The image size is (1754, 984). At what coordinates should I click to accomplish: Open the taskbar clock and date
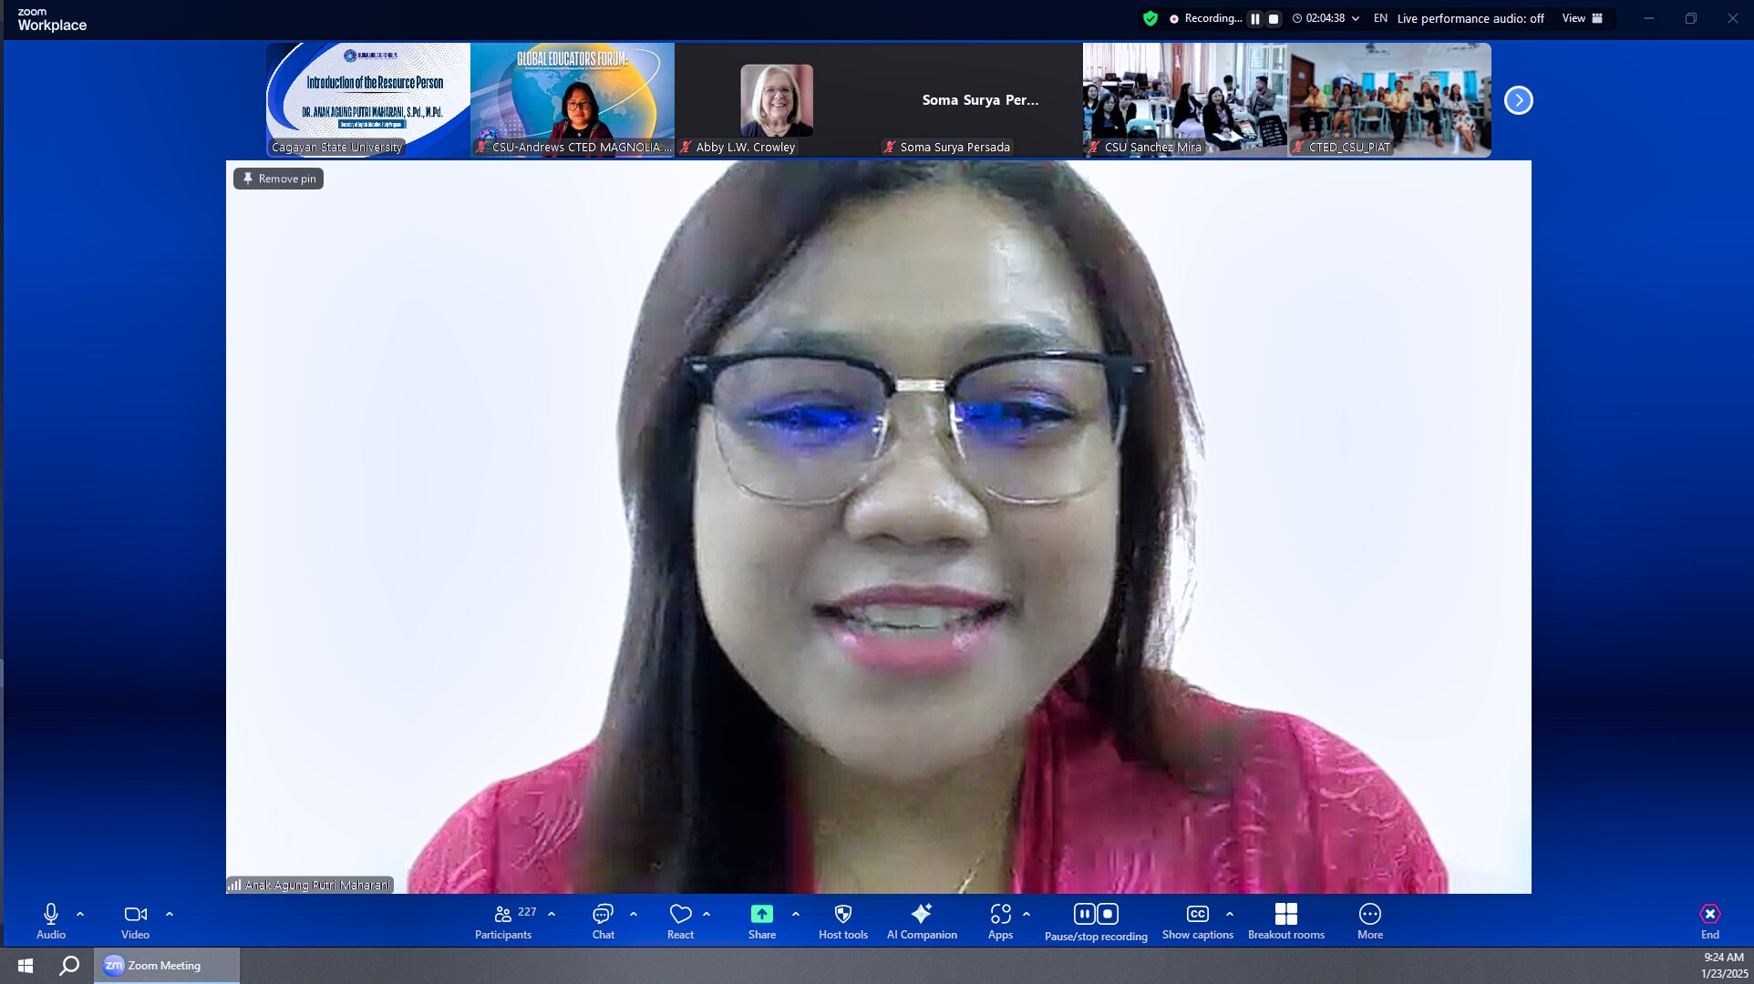tap(1724, 966)
